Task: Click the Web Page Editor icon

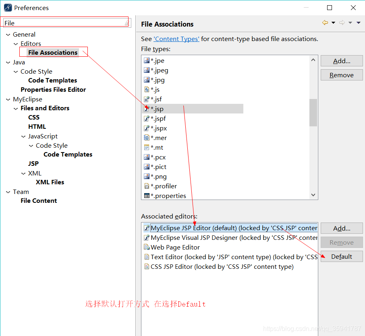Action: click(x=146, y=247)
